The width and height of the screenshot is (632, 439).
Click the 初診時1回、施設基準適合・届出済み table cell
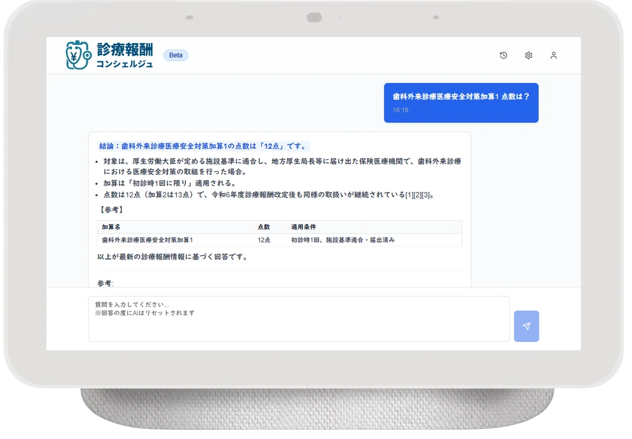pyautogui.click(x=342, y=240)
